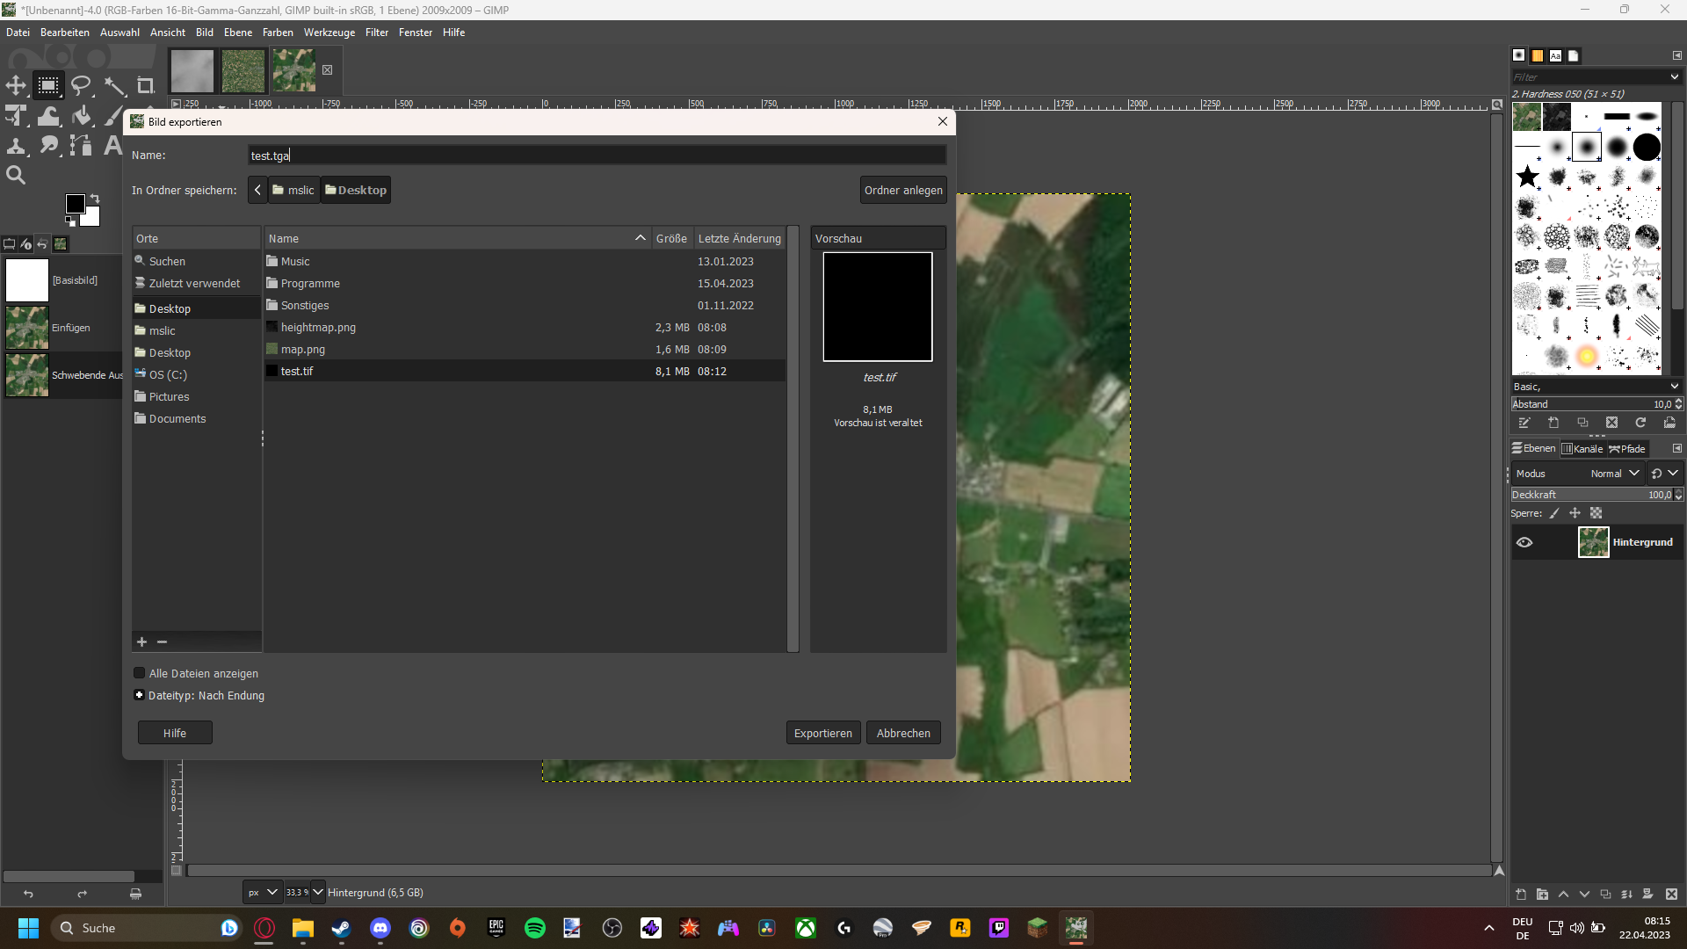Select the Clone stamp tool

click(16, 146)
